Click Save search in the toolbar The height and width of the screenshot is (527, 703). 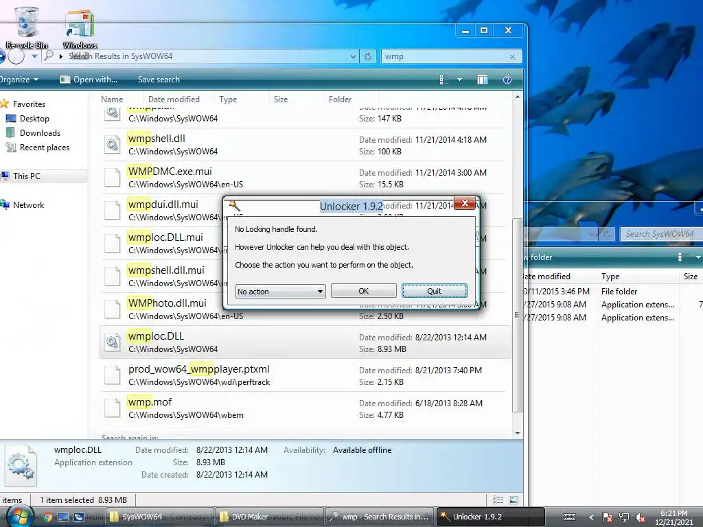(159, 80)
